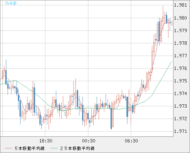190x153 pixels.
Task: Click the 5本移動平均線 legend label
Action: (x=30, y=148)
